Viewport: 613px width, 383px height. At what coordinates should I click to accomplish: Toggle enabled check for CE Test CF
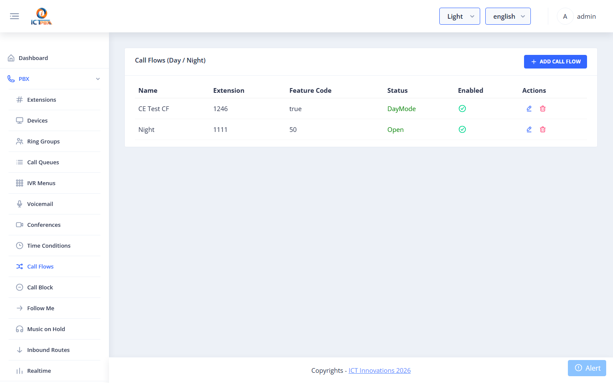462,109
